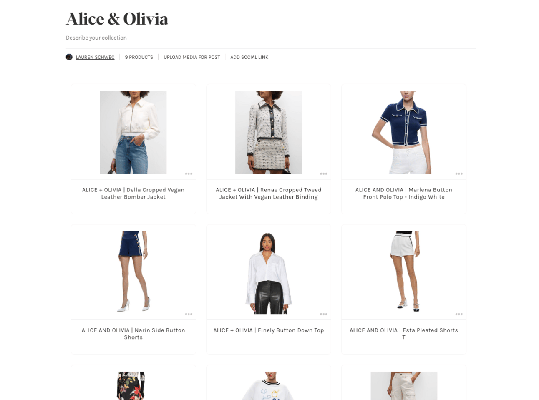The width and height of the screenshot is (539, 400).
Task: Click Lauren Schwec profile avatar
Action: (69, 57)
